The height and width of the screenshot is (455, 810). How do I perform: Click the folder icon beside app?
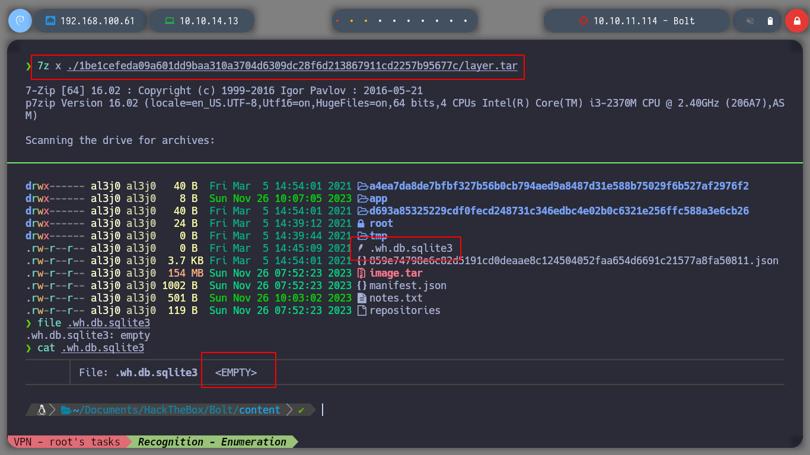[362, 198]
